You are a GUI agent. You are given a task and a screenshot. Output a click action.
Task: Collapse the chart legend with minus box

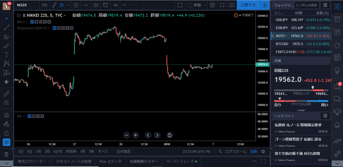19,15
